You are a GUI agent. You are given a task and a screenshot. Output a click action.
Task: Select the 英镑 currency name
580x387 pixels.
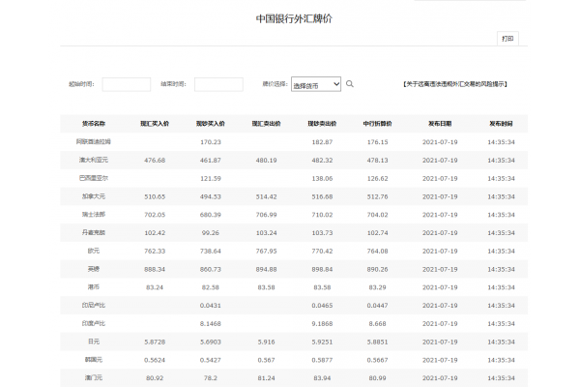(x=94, y=269)
